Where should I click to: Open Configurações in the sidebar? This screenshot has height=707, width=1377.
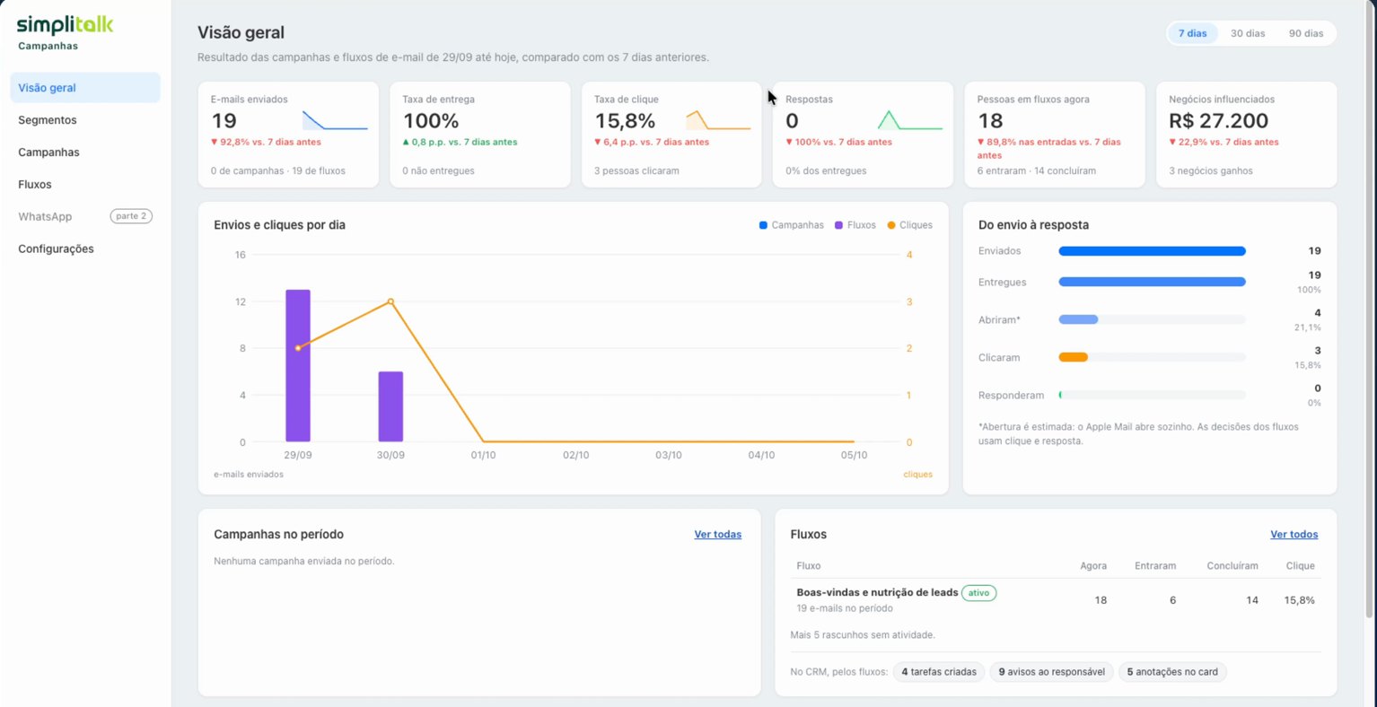pos(85,249)
